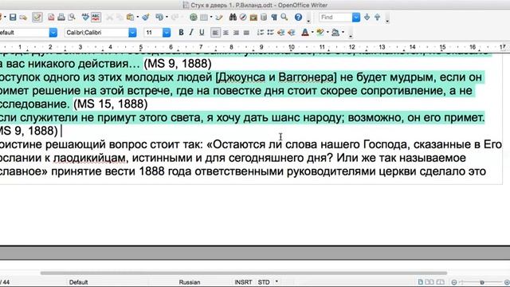Viewport: 510px width, 287px height.
Task: Select two-page side-by-side view icon
Action: click(x=430, y=281)
